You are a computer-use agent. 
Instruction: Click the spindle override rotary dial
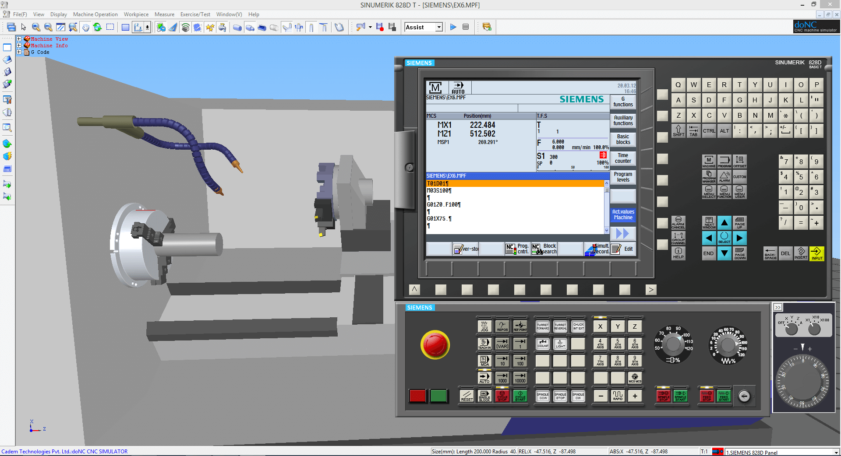tap(673, 345)
